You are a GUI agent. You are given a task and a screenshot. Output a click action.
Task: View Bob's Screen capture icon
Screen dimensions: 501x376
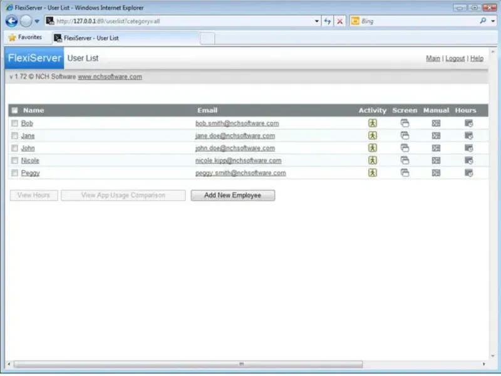405,123
